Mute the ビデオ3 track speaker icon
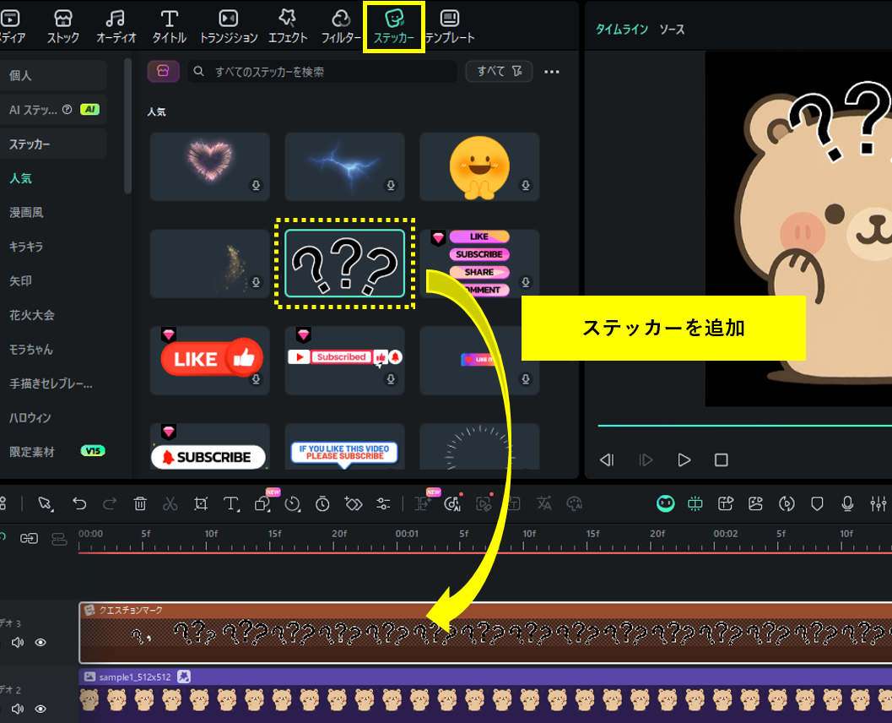This screenshot has height=723, width=892. pyautogui.click(x=15, y=643)
